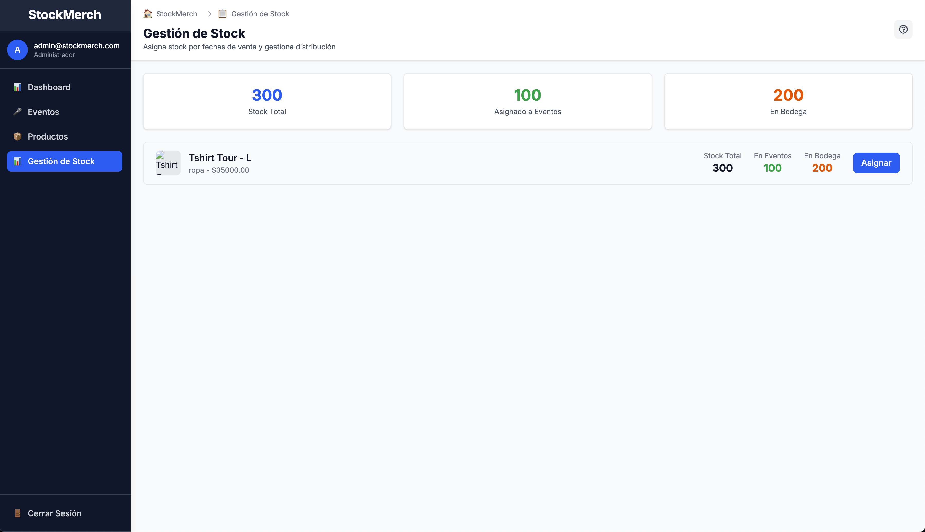This screenshot has height=532, width=925.
Task: Open the help question-mark icon
Action: pyautogui.click(x=903, y=29)
